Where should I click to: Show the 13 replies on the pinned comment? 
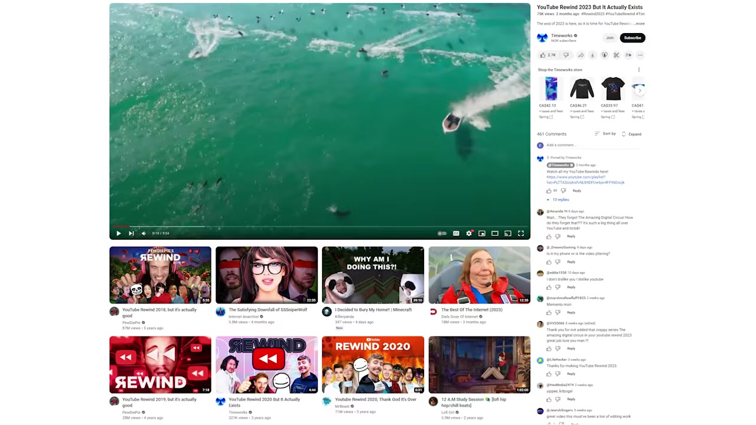tap(558, 200)
